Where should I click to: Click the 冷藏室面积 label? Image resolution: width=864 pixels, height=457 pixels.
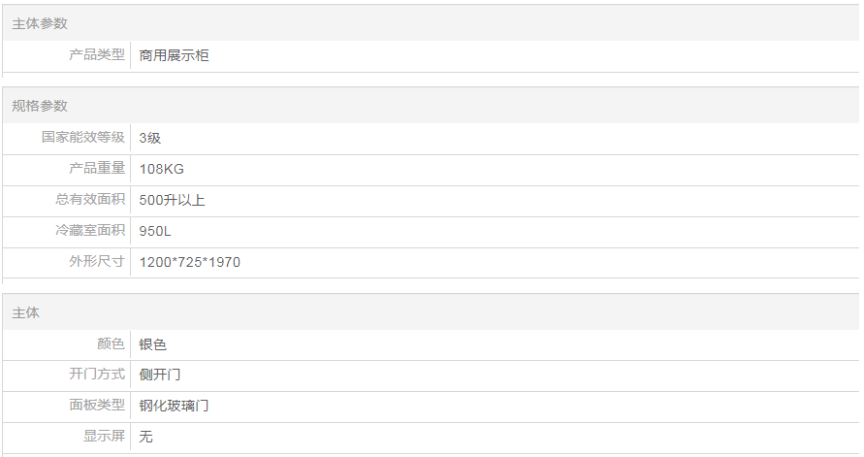(90, 231)
